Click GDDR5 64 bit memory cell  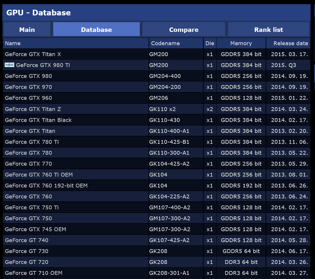point(241,251)
